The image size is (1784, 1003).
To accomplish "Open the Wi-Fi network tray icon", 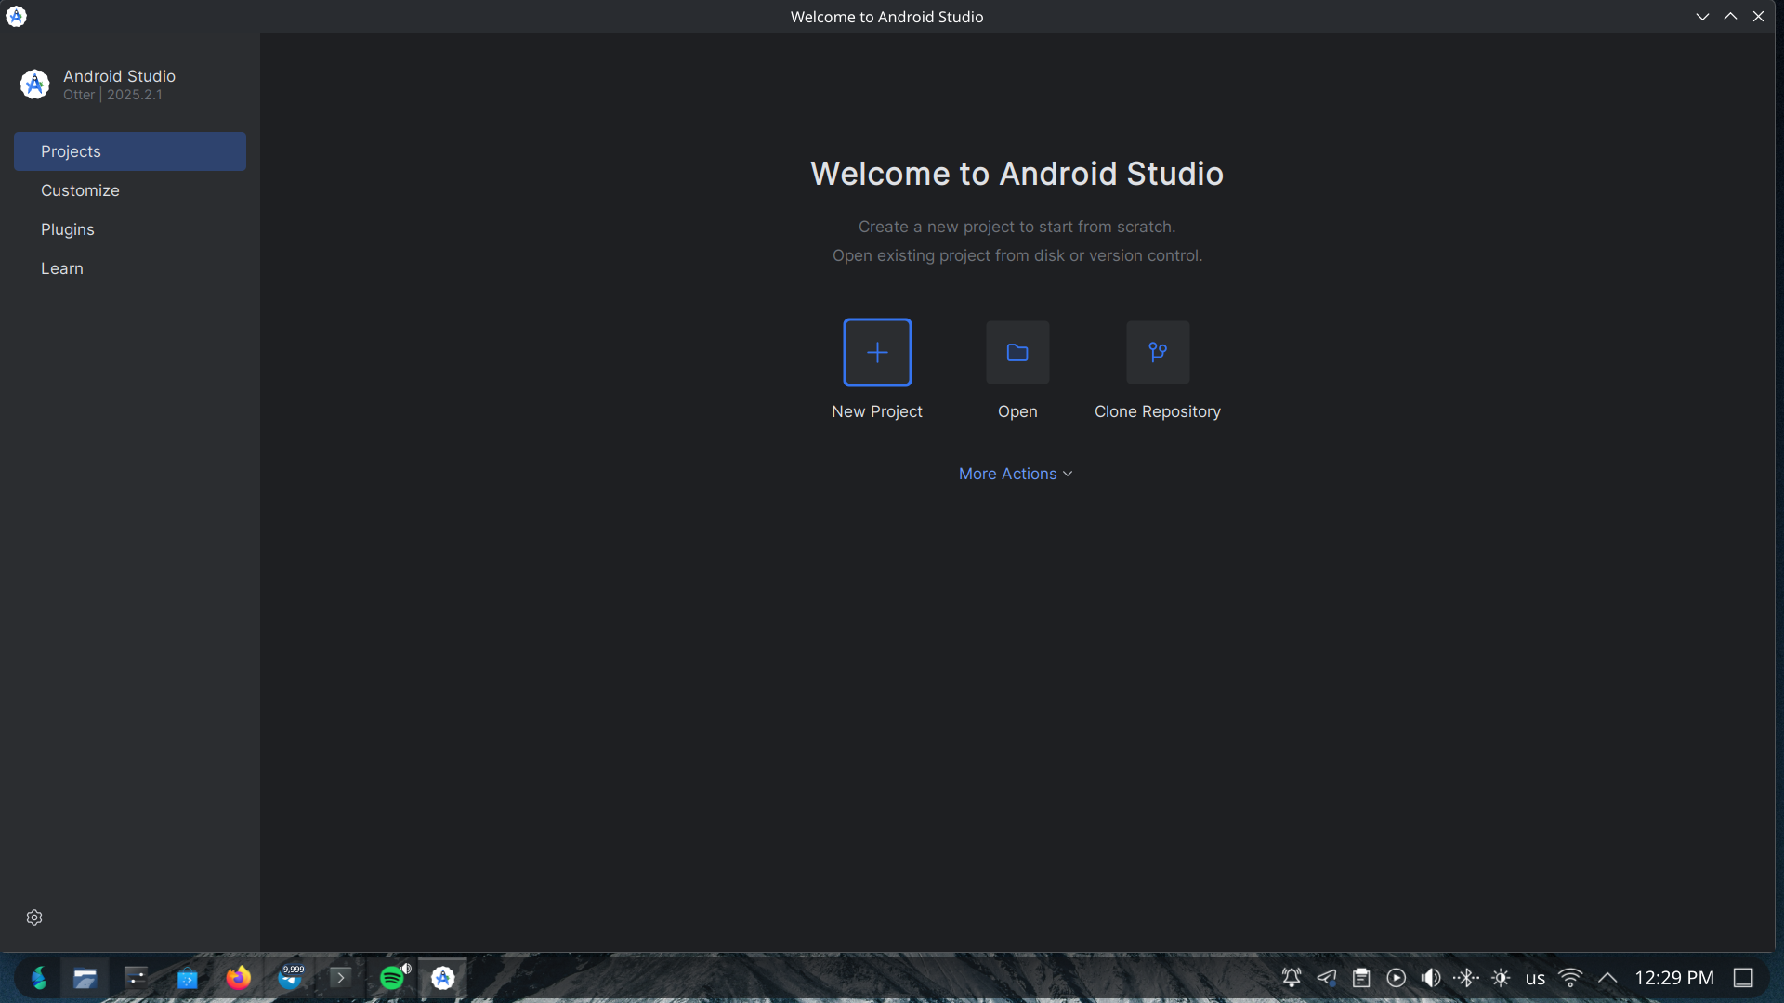I will point(1570,978).
